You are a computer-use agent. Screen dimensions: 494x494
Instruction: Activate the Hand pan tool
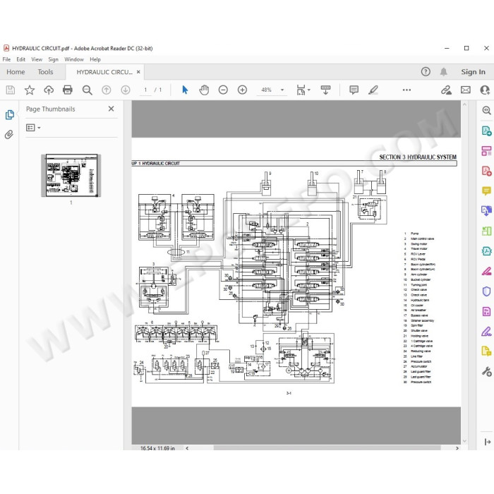pos(204,90)
